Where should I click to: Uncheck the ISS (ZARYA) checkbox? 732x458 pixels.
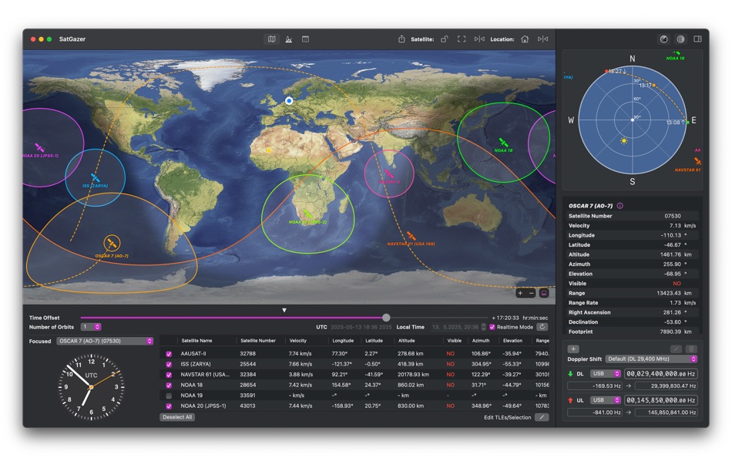(x=169, y=364)
